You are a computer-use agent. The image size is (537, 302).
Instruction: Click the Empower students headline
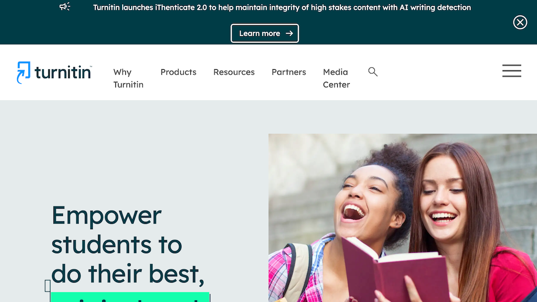pyautogui.click(x=128, y=244)
